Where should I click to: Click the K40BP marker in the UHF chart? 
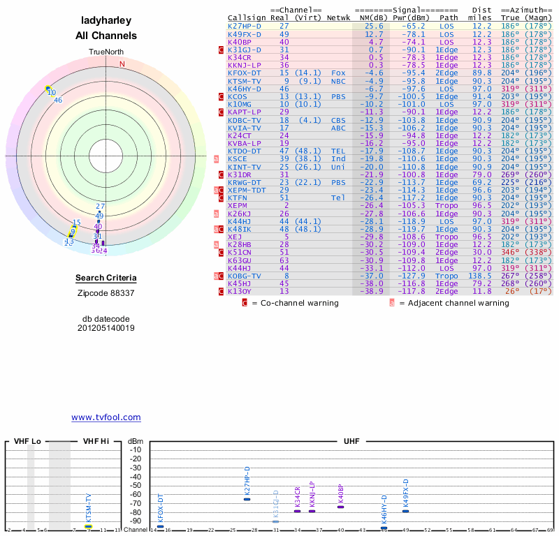[340, 507]
